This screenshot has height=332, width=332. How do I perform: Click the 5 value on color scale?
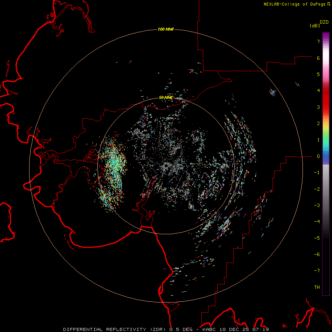[x=318, y=74]
